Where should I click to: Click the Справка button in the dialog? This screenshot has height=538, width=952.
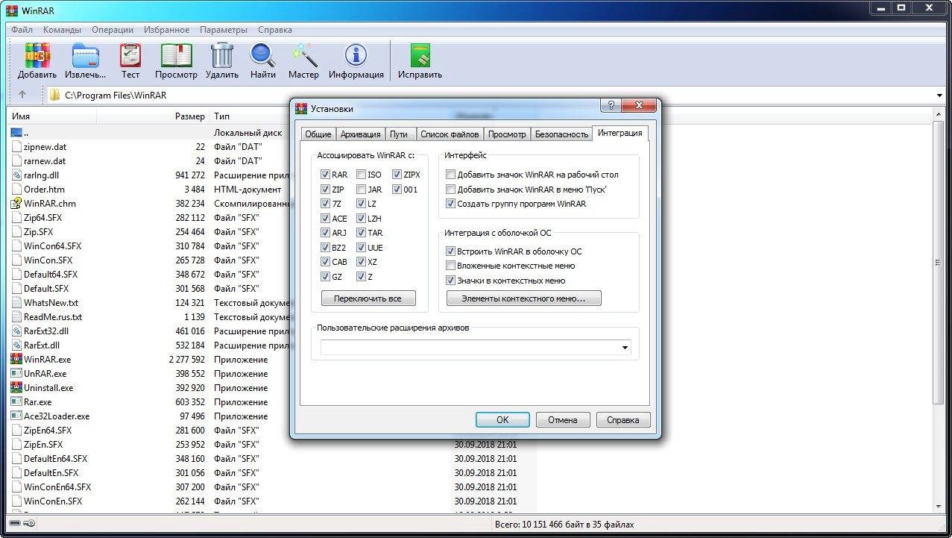623,420
